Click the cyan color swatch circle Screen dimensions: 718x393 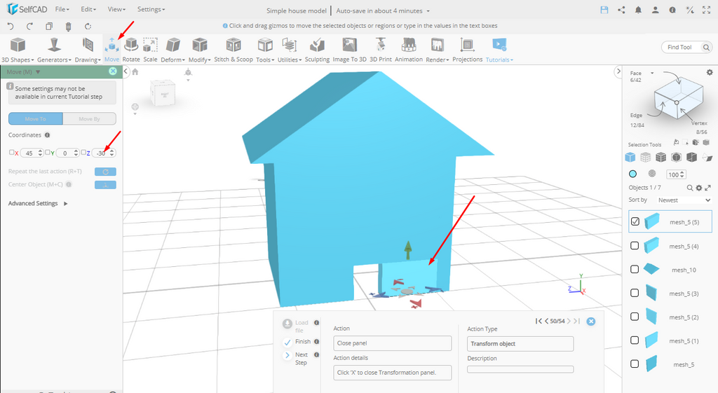tap(633, 174)
